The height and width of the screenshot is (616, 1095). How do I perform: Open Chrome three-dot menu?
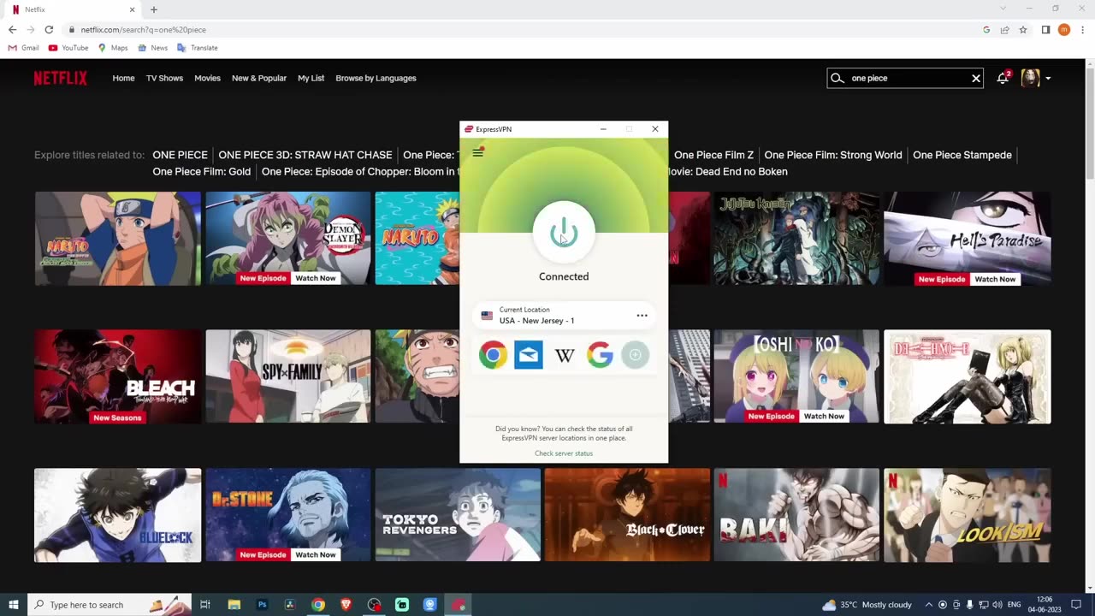point(1082,29)
